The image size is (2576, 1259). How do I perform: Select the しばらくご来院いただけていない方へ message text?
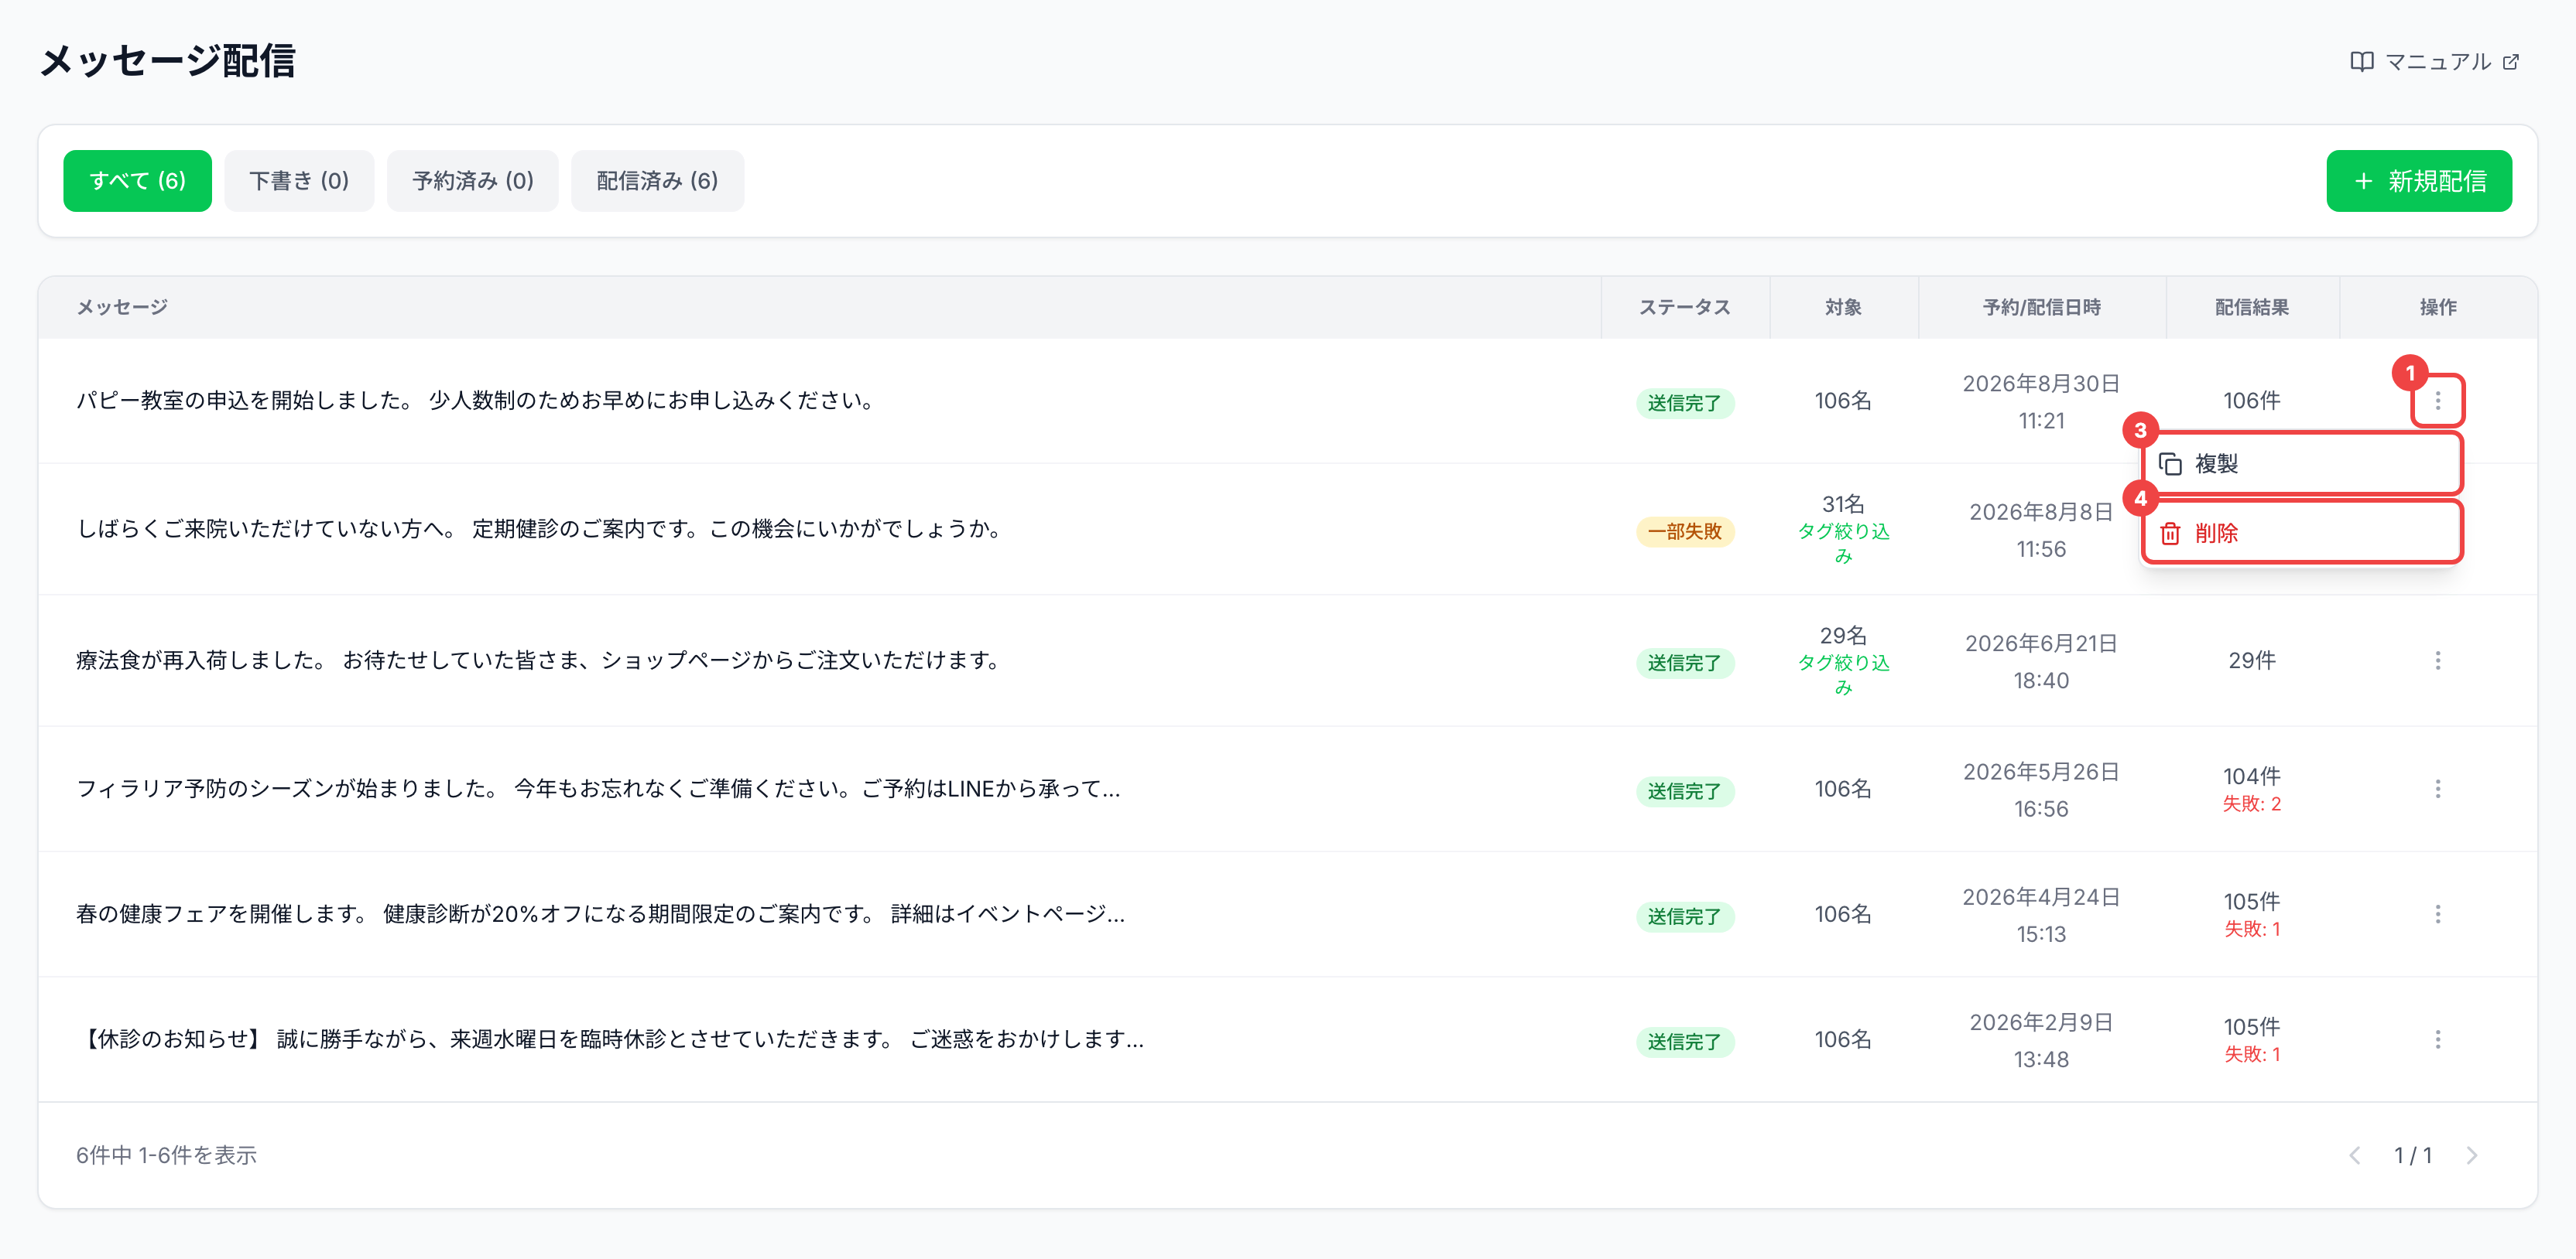(x=542, y=530)
